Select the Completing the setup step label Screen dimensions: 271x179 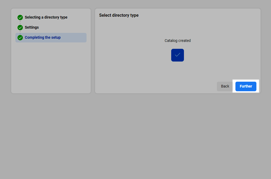click(x=42, y=37)
